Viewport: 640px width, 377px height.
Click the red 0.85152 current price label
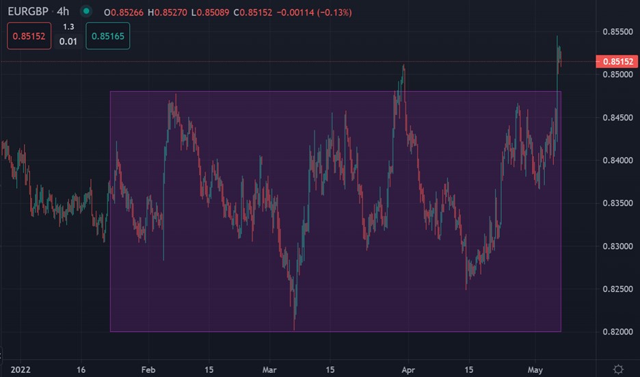617,62
